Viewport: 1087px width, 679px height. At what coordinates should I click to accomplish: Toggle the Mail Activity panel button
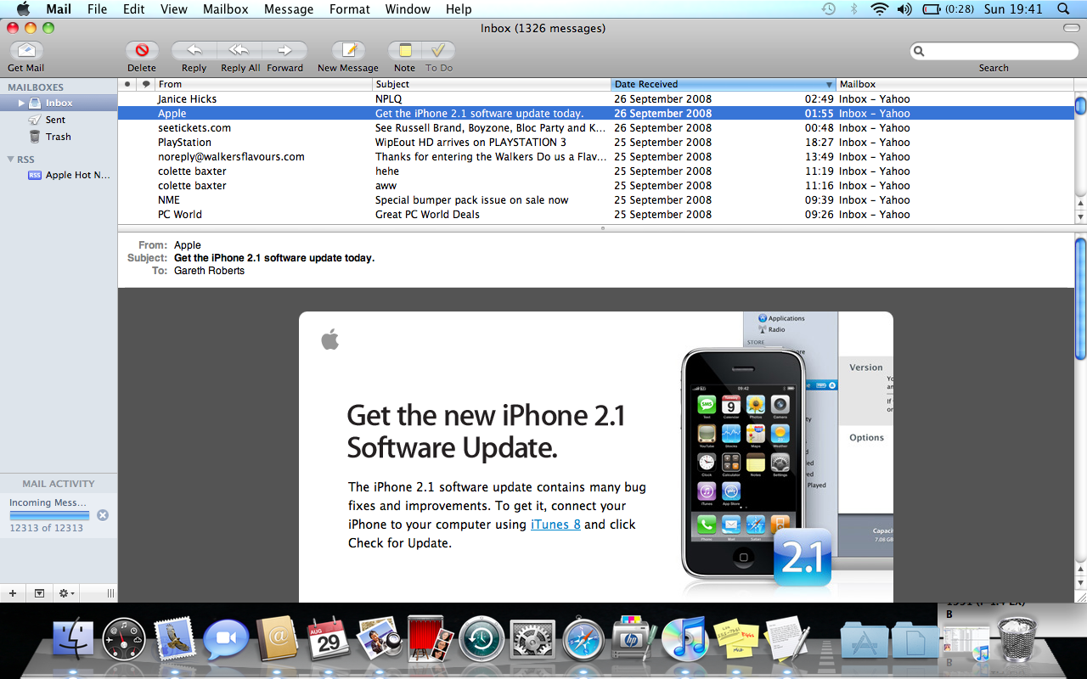(x=39, y=593)
